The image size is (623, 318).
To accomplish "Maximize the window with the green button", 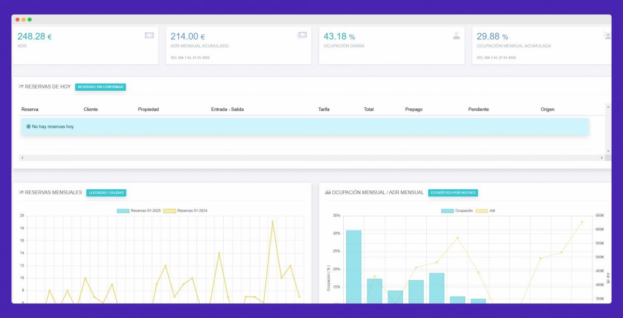I will (x=30, y=19).
